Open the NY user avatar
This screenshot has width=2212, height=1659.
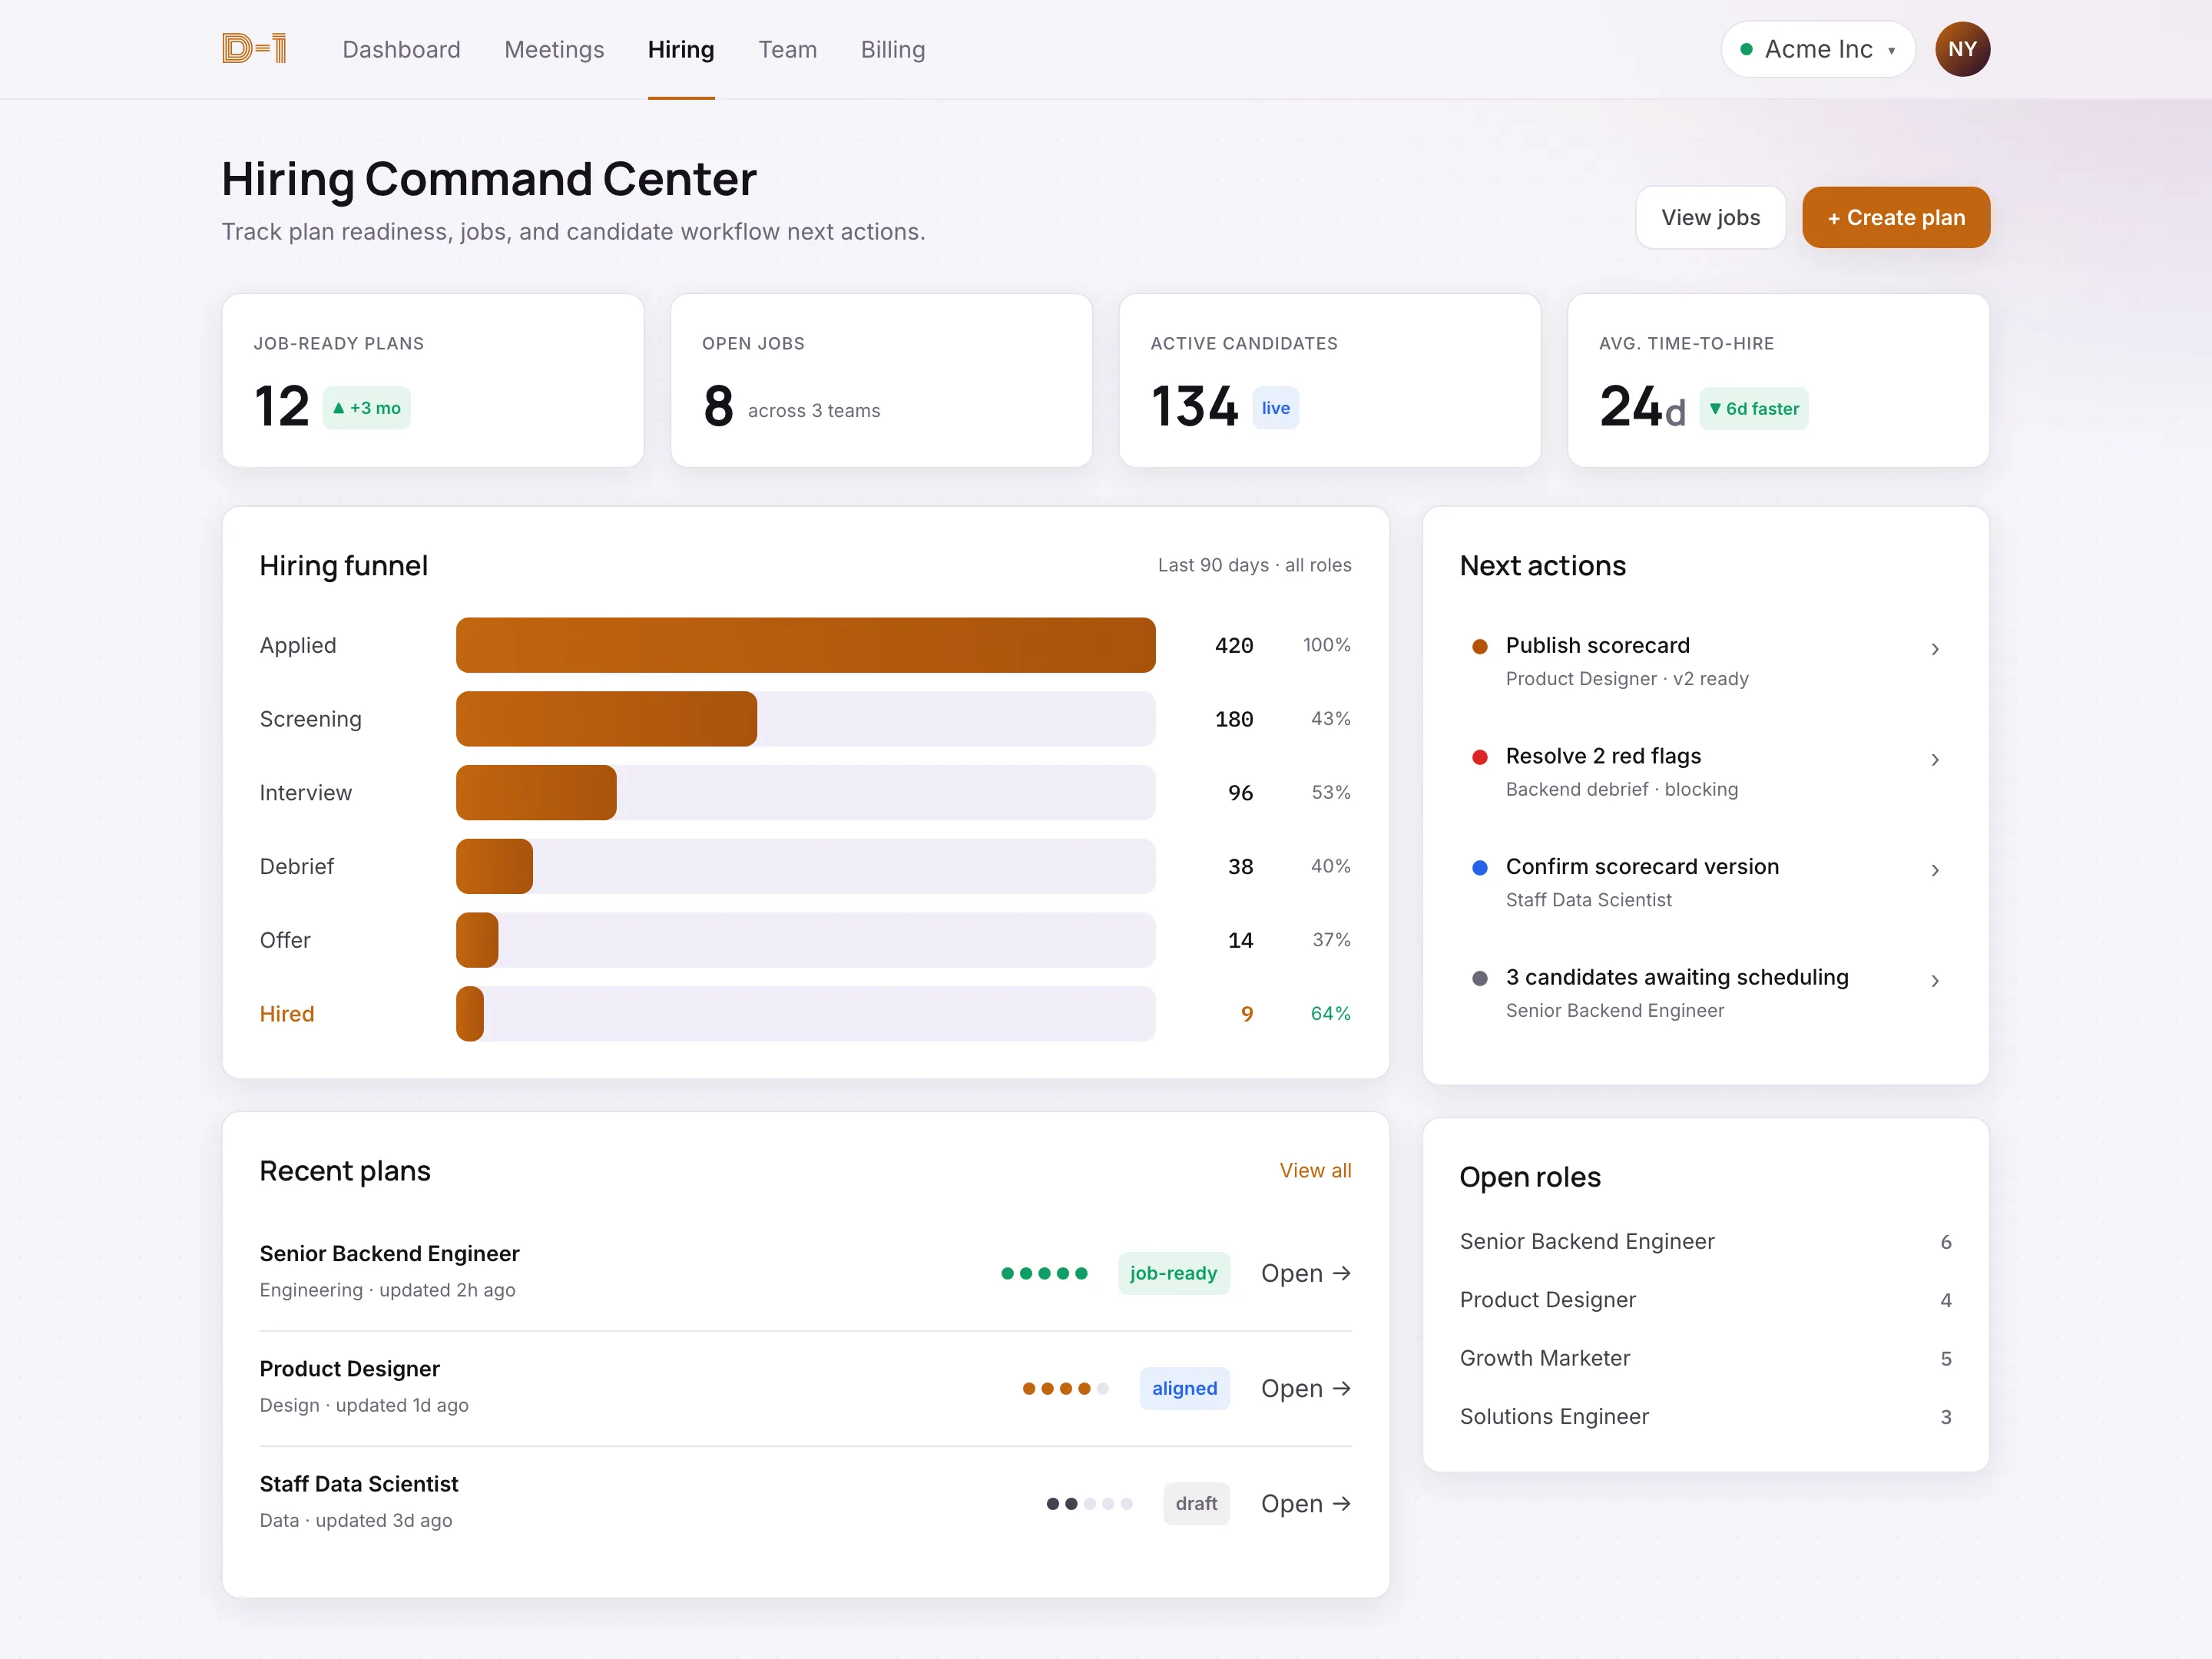tap(1962, 49)
